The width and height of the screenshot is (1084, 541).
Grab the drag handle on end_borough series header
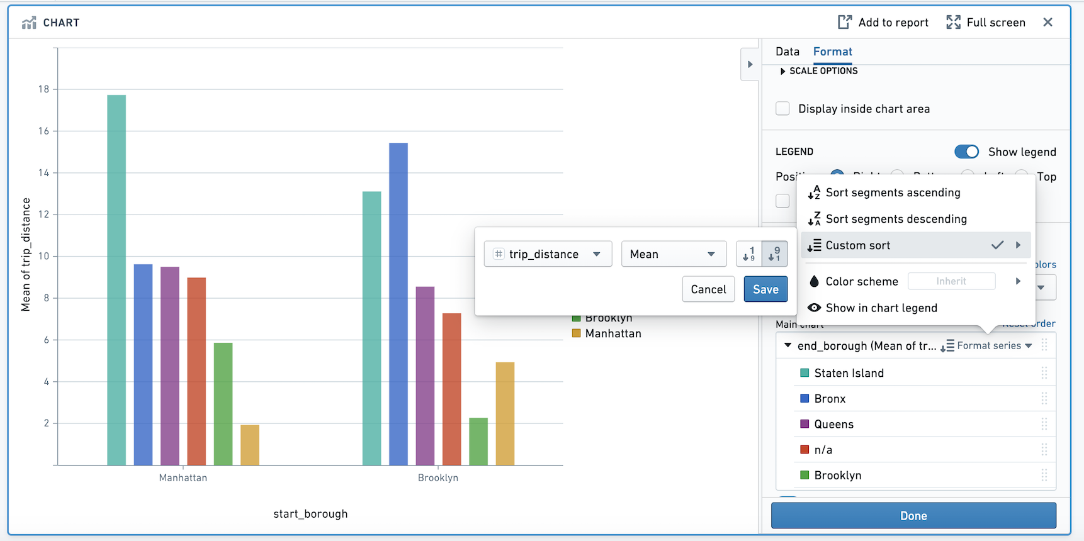pyautogui.click(x=1044, y=345)
